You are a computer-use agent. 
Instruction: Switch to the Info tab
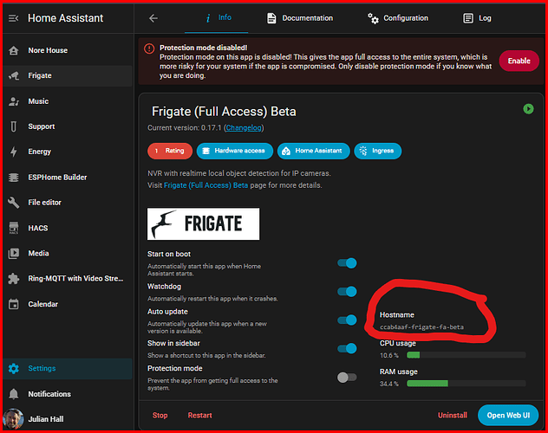(x=217, y=18)
